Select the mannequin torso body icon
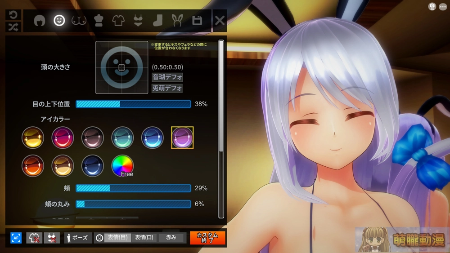The height and width of the screenshot is (253, 450). point(99,21)
